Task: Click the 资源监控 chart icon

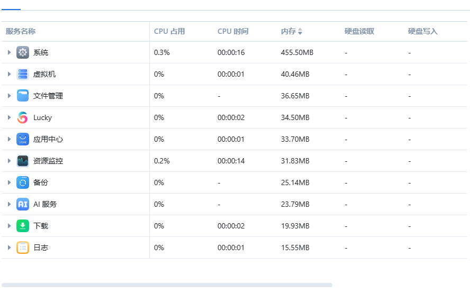Action: point(23,161)
